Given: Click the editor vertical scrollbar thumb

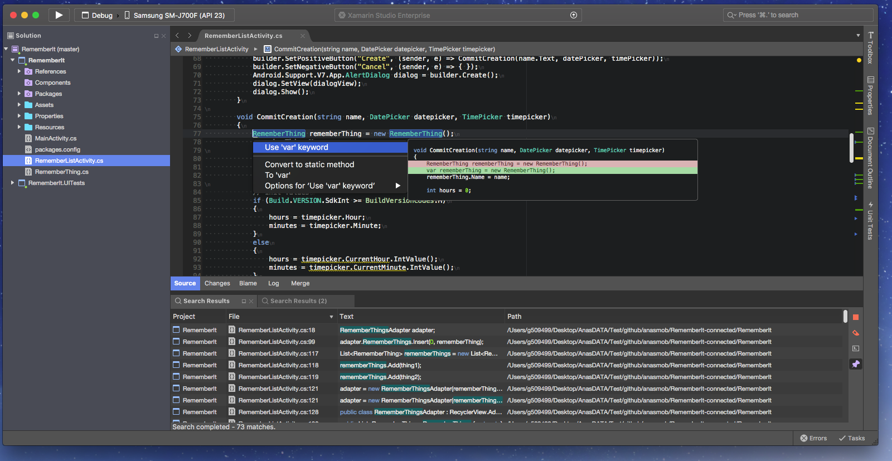Looking at the screenshot, I should point(851,148).
